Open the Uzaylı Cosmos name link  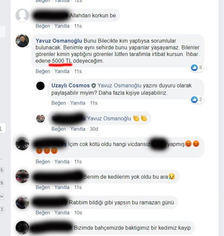tap(71, 85)
